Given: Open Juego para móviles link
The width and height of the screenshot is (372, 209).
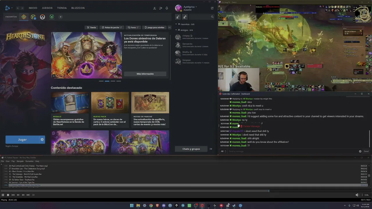Looking at the screenshot, I should tap(154, 28).
